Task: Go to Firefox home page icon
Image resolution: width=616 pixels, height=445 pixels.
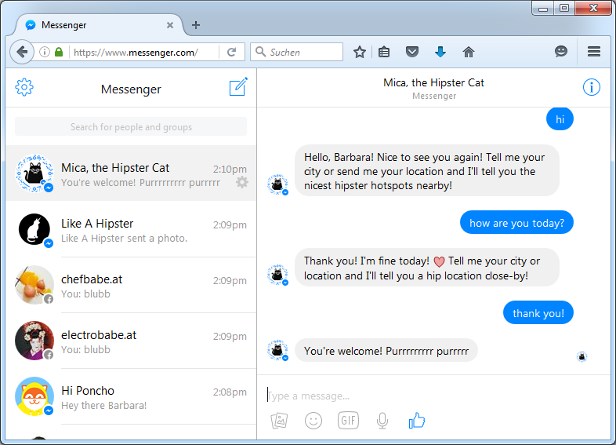Action: [469, 52]
